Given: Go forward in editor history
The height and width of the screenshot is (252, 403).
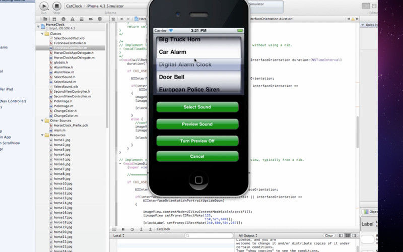Looking at the screenshot, I should pos(128,19).
